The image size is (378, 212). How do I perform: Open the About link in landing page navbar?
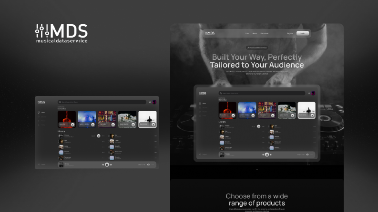(x=255, y=33)
